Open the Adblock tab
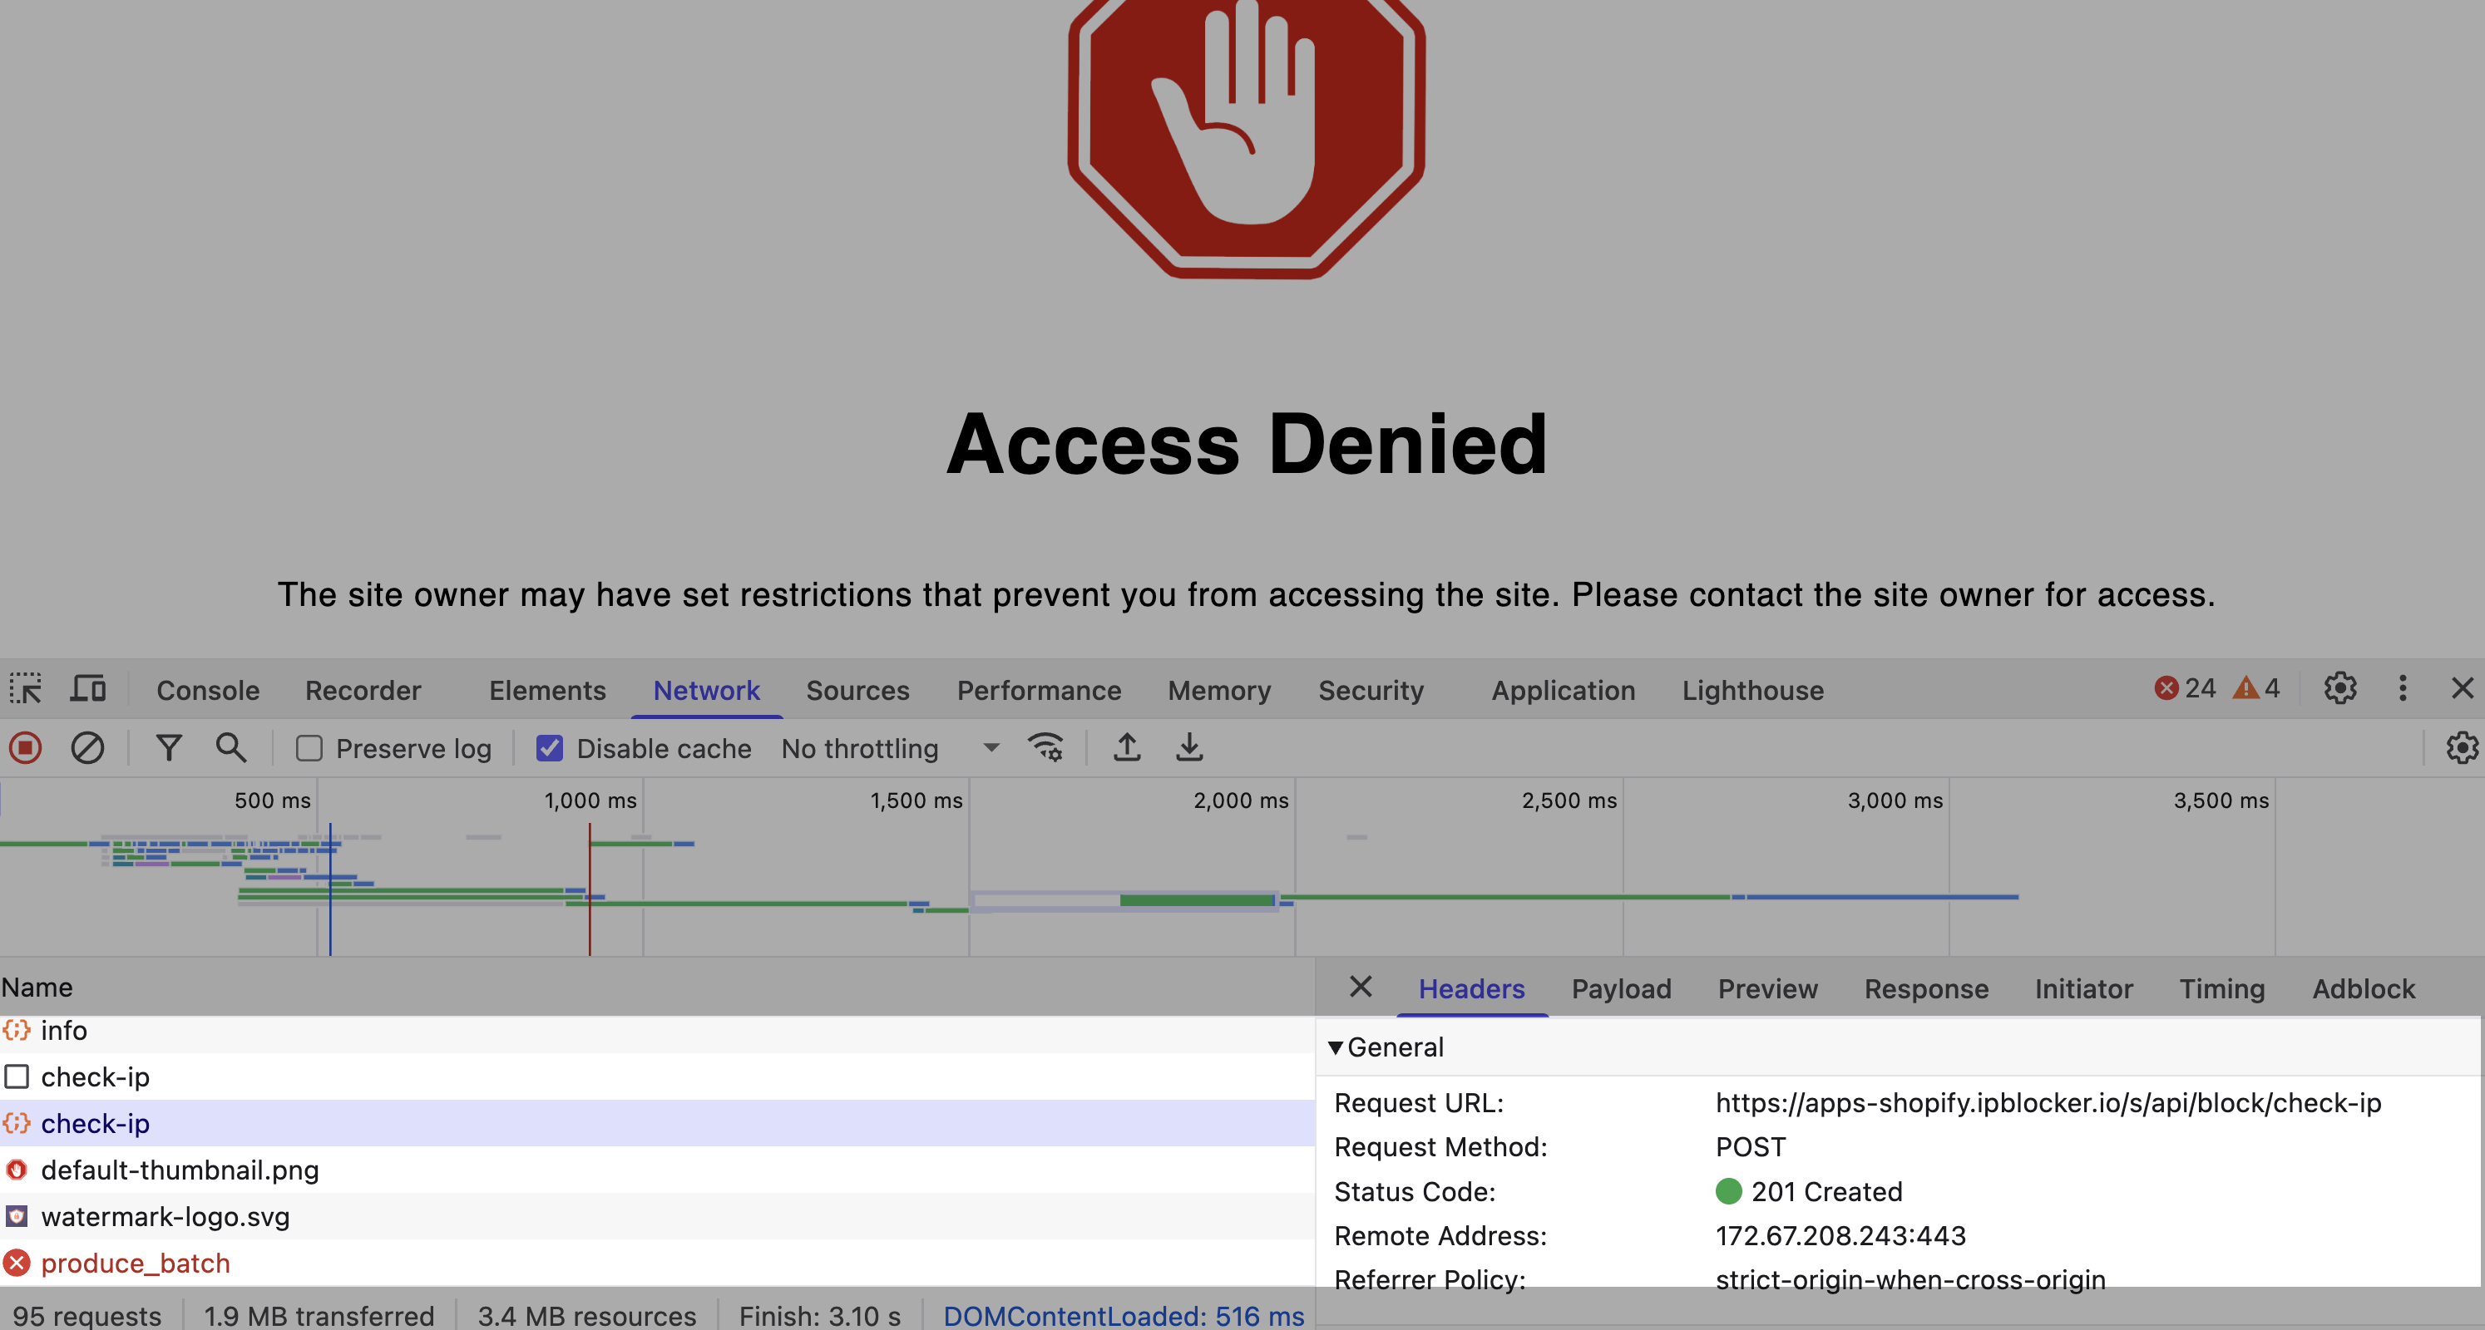The width and height of the screenshot is (2485, 1330). coord(2364,988)
